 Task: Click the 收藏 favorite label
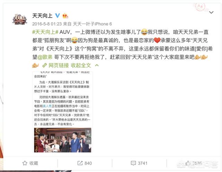34,163
